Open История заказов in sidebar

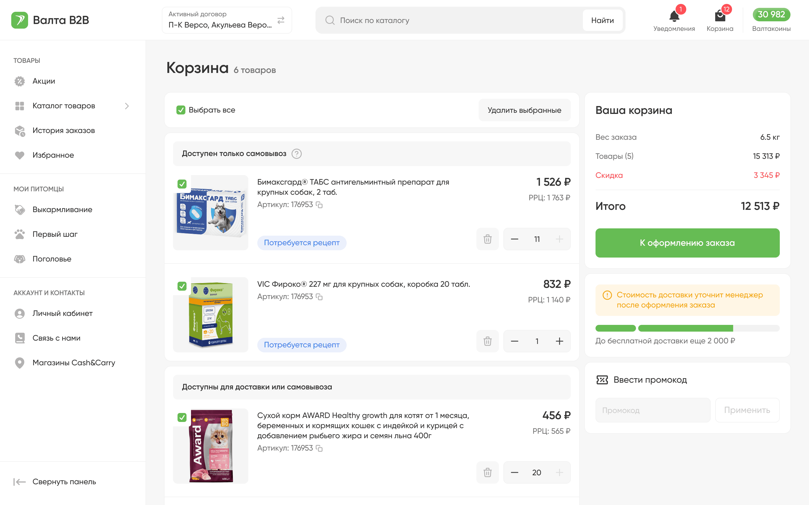[x=63, y=130]
